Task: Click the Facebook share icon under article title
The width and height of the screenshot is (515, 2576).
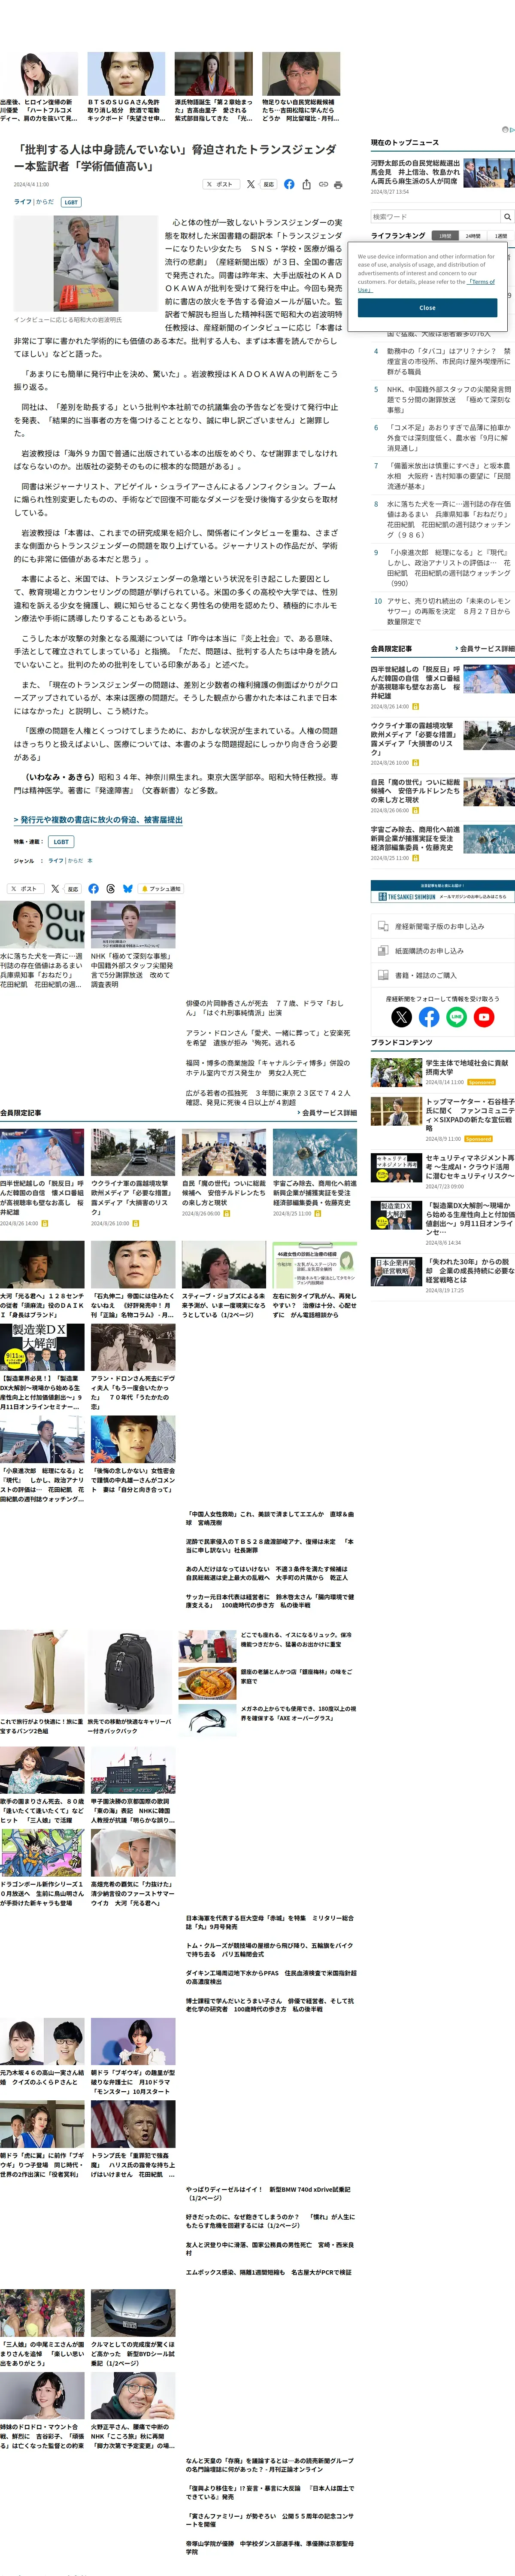Action: (289, 184)
